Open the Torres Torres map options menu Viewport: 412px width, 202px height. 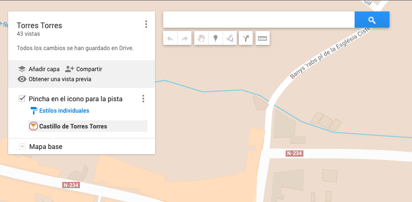(x=146, y=24)
